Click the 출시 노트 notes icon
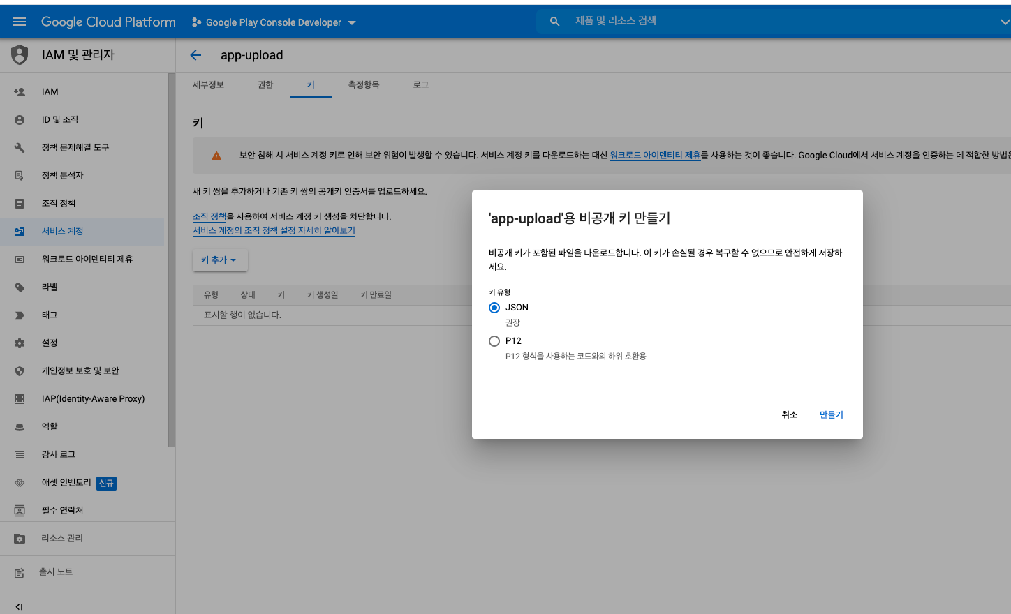 (x=20, y=573)
